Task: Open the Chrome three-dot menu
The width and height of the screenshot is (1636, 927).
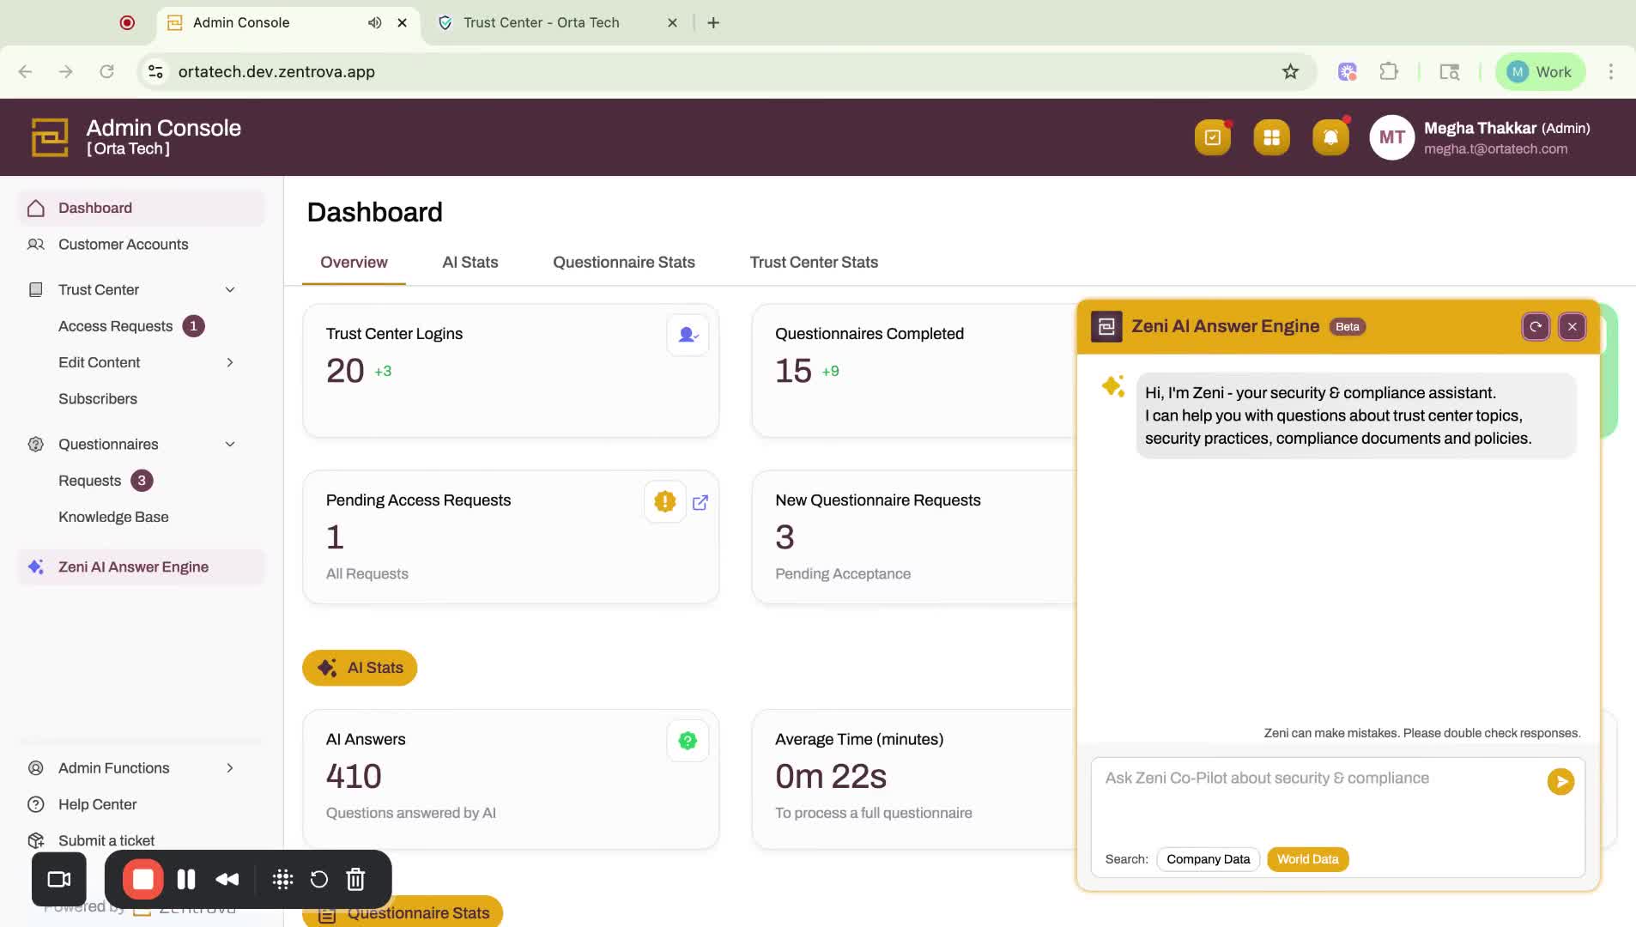Action: click(1610, 72)
